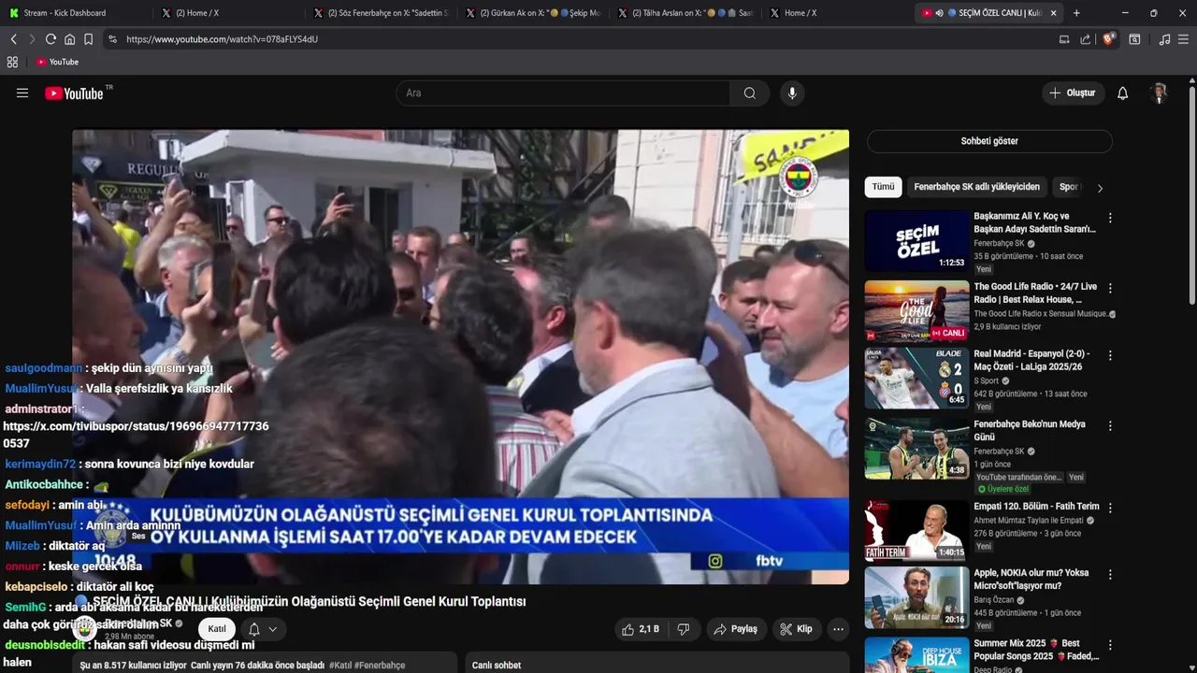Close the SEÇİM ÖZEL CANLI tab
Viewport: 1197px width, 673px height.
tap(1053, 13)
